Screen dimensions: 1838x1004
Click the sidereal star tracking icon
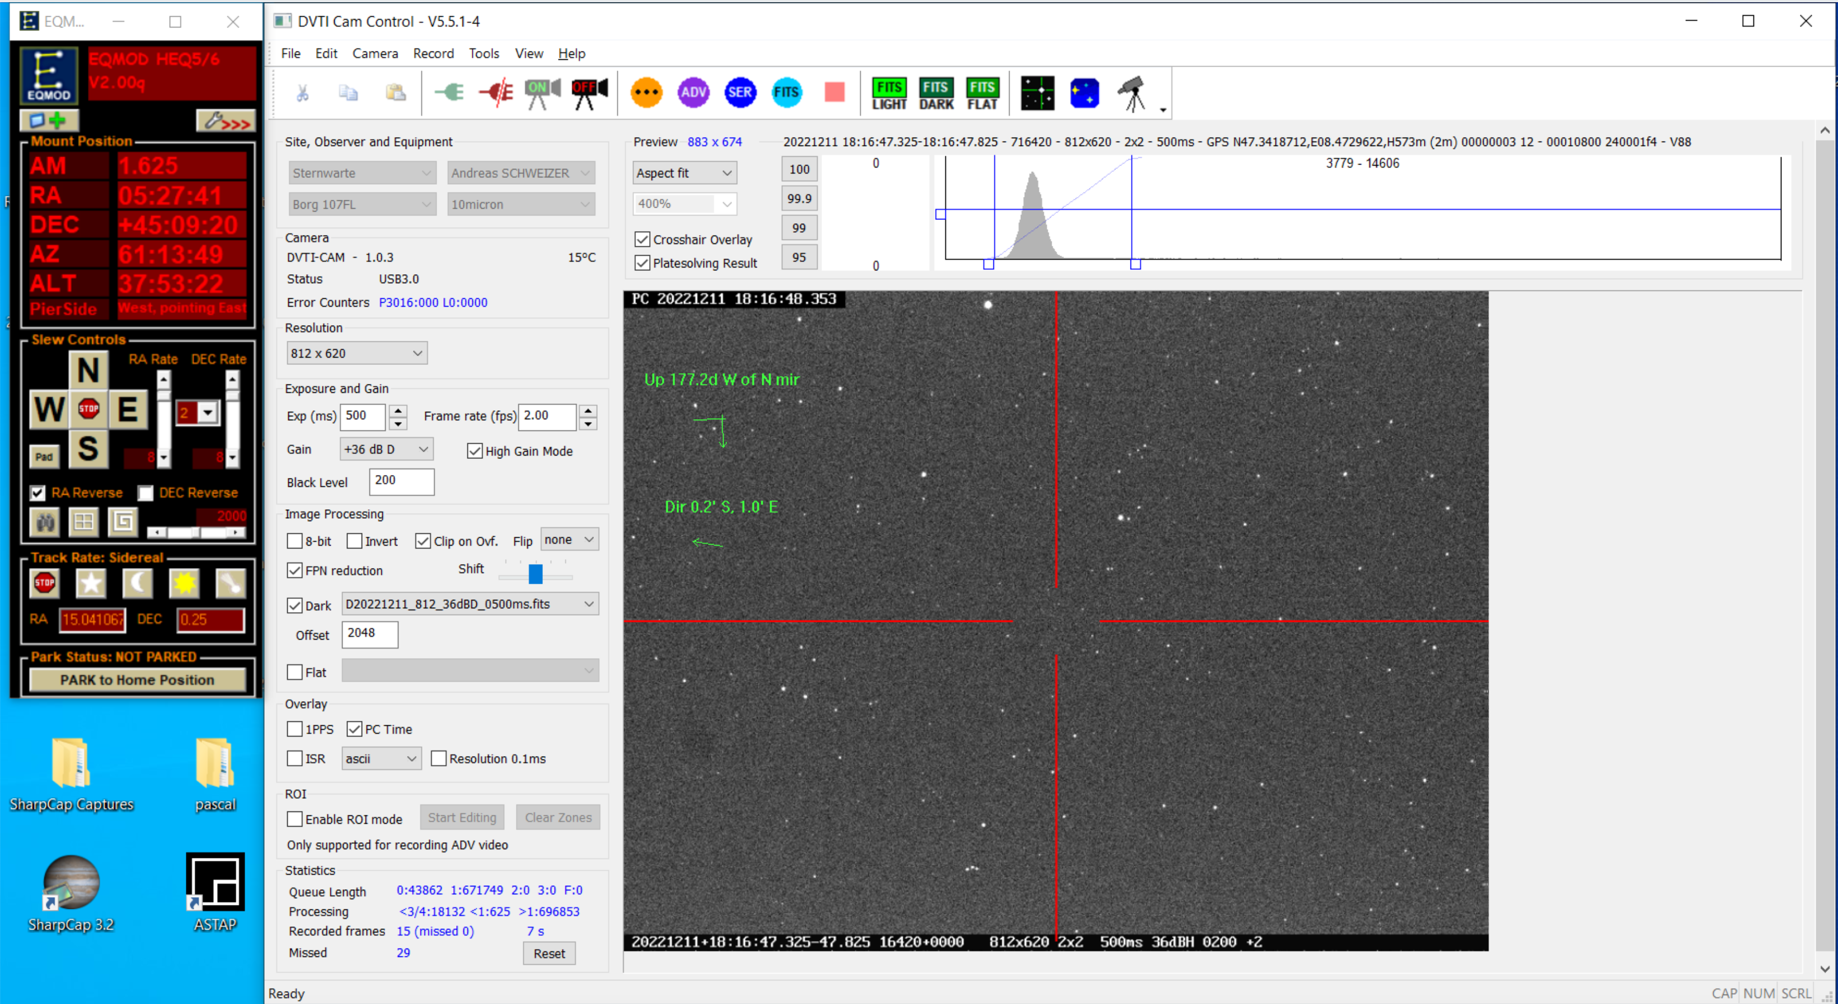(91, 583)
